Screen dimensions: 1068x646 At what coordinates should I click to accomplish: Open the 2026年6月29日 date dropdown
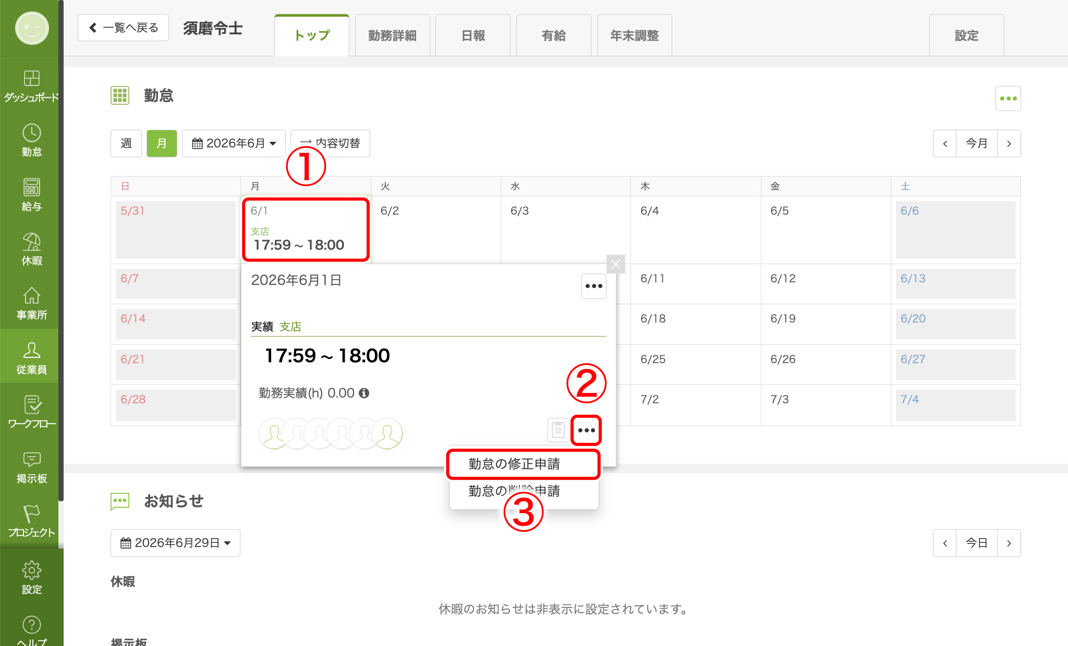click(x=175, y=543)
